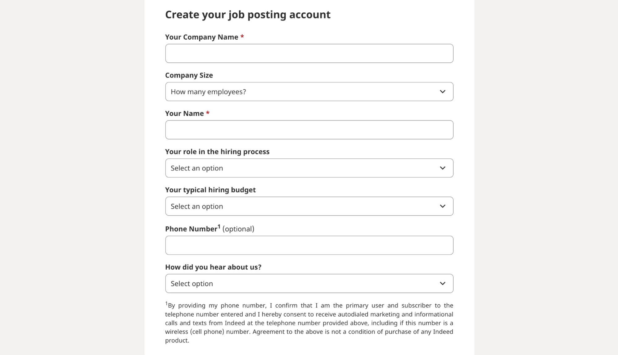The height and width of the screenshot is (355, 618).
Task: Focus the Your Name text field
Action: point(309,130)
